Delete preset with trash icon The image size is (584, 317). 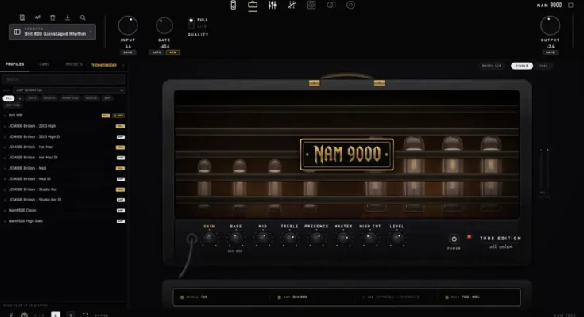point(52,17)
